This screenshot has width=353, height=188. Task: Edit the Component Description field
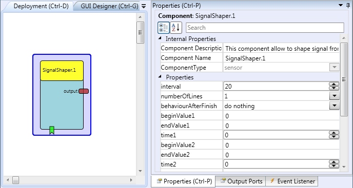click(281, 48)
